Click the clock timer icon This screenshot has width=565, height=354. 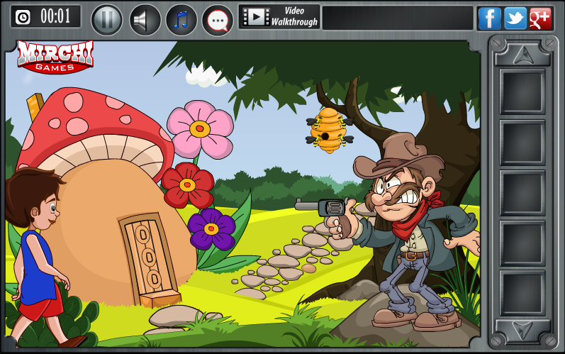pos(23,17)
